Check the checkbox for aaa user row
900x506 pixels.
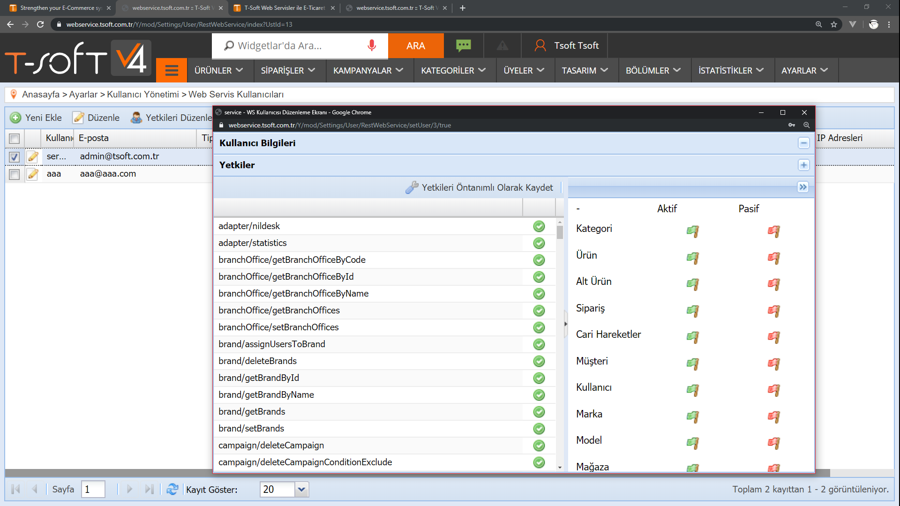15,174
